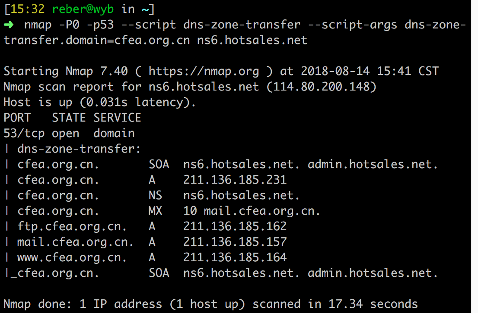
Task: Click the A record 211.136.185.231
Action: pos(235,180)
